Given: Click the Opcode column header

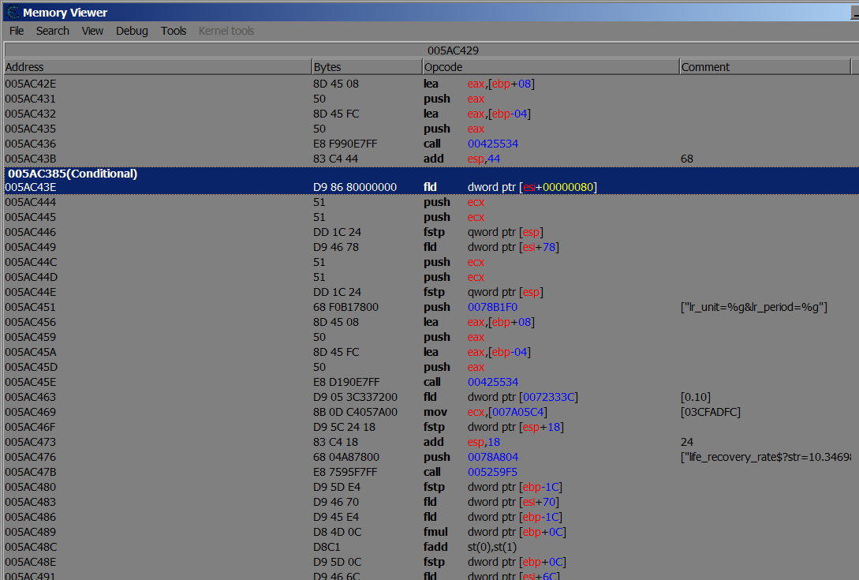Looking at the screenshot, I should 550,67.
